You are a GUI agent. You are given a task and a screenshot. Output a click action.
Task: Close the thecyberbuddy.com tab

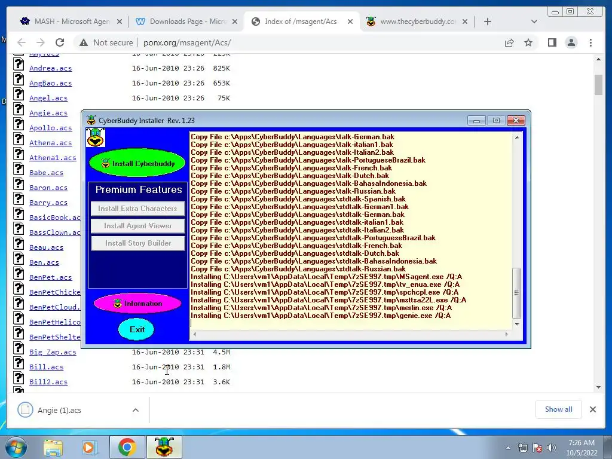click(465, 22)
